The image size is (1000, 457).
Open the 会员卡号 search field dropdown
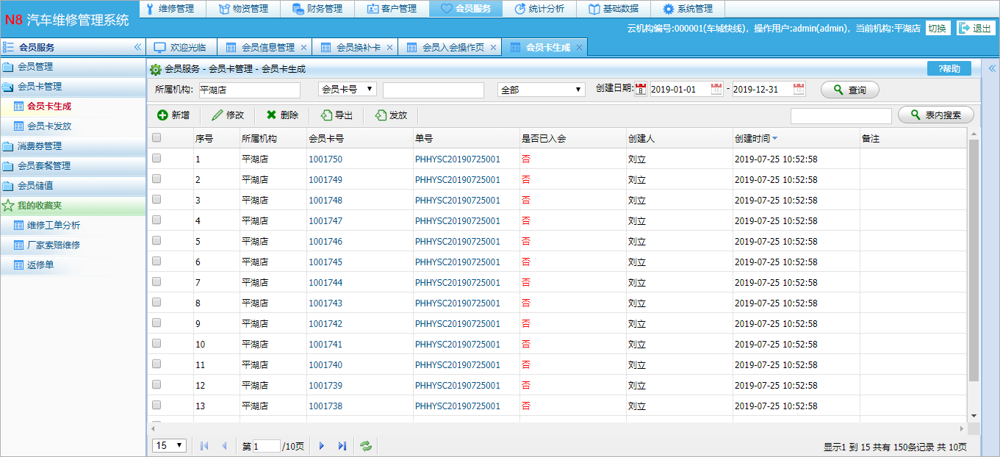tap(348, 89)
